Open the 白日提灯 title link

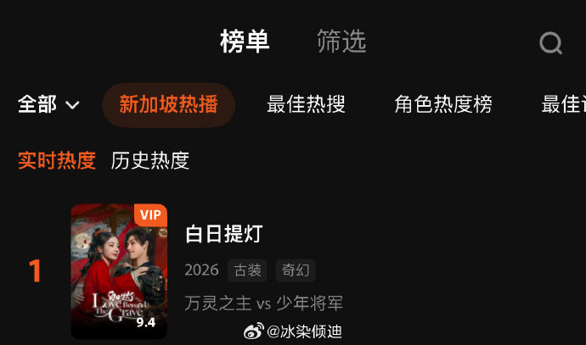click(224, 234)
